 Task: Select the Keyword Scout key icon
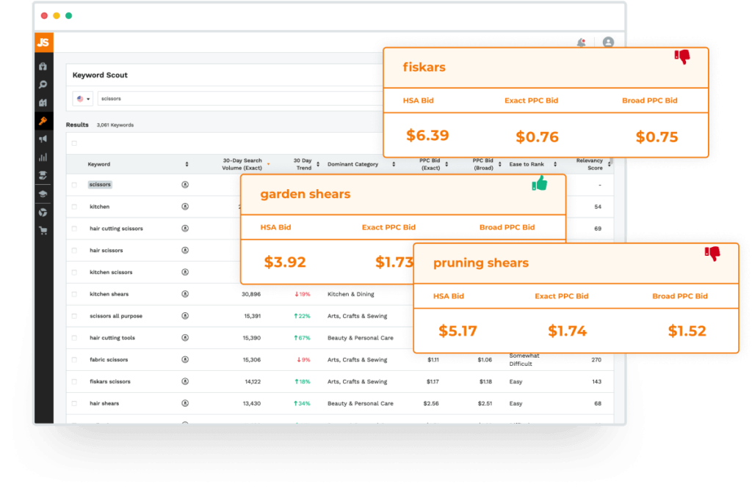pyautogui.click(x=43, y=121)
